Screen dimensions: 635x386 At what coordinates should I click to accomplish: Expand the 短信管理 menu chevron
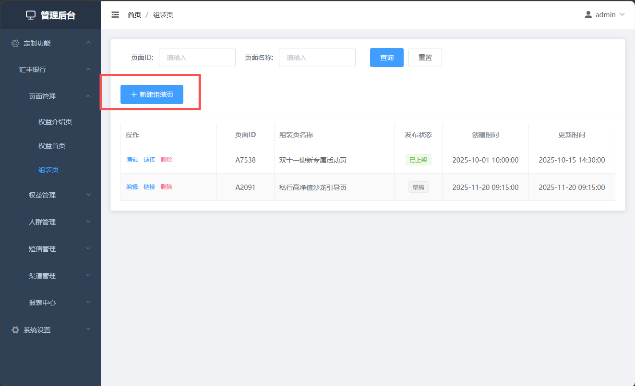point(88,249)
